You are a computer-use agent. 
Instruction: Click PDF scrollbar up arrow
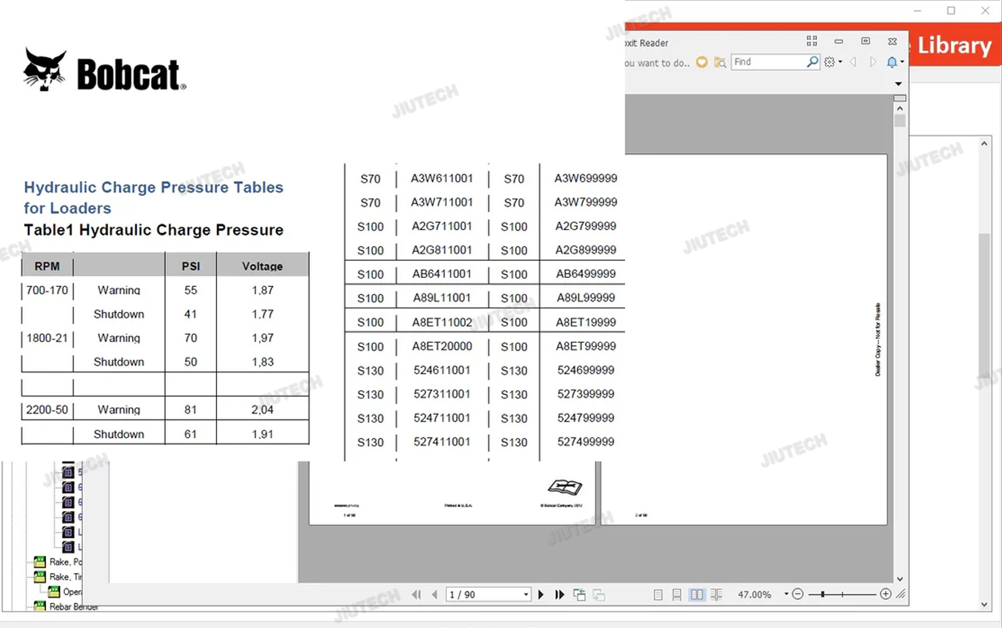tap(900, 108)
